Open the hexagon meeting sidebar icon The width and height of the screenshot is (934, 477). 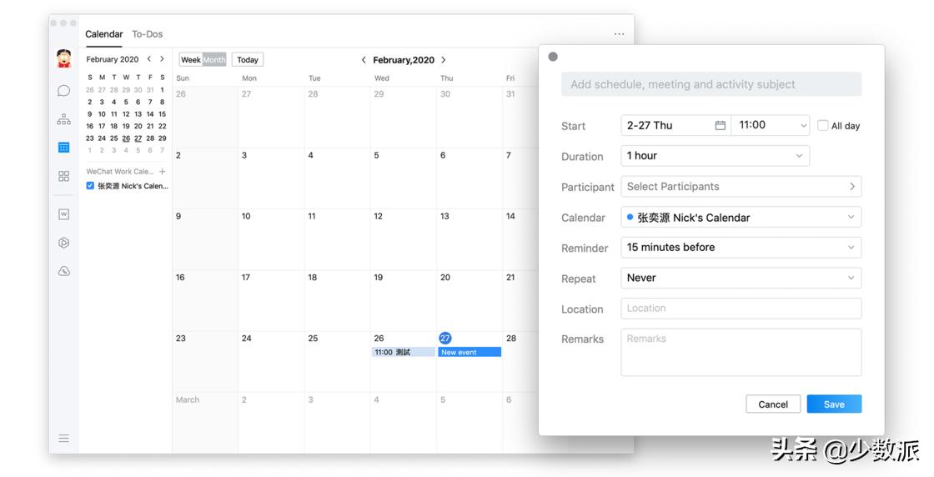pos(63,243)
